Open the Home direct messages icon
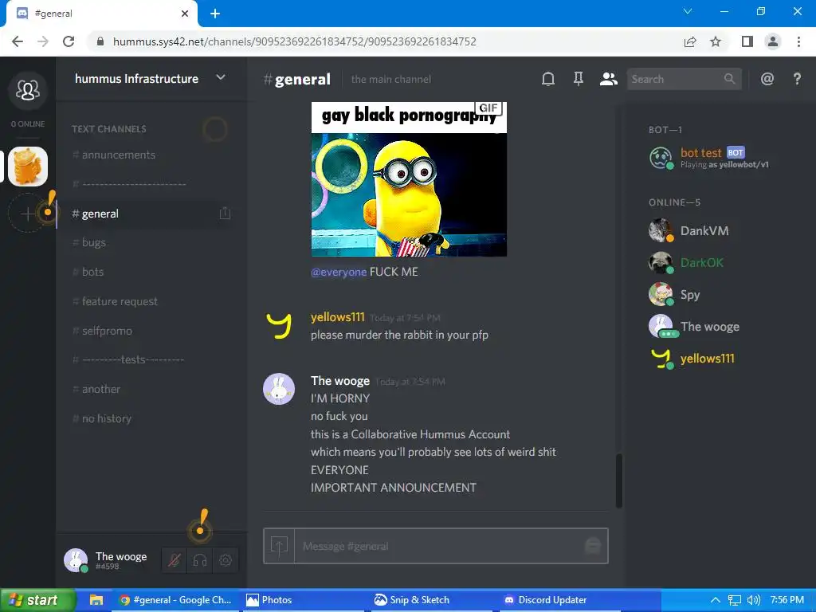The height and width of the screenshot is (612, 816). (x=28, y=90)
